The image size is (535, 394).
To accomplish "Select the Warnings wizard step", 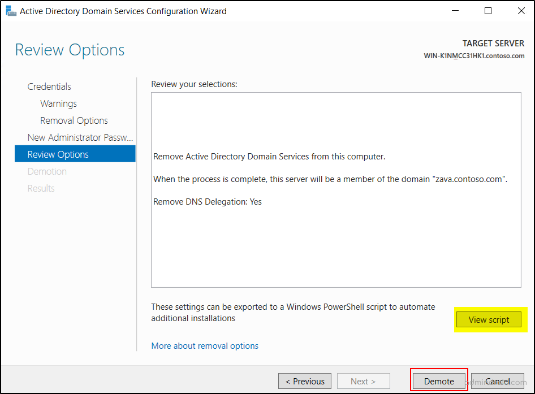I will (x=58, y=103).
